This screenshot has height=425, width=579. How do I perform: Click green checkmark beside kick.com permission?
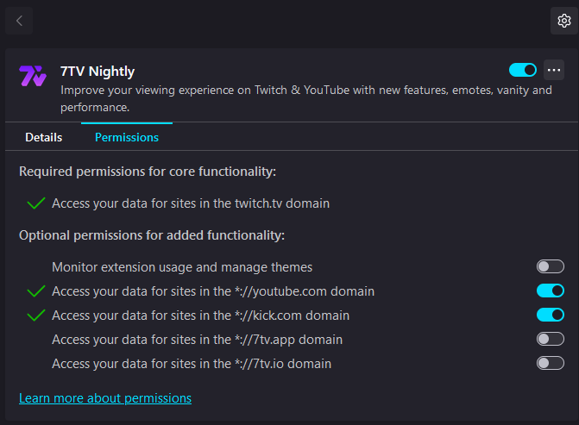pos(36,316)
